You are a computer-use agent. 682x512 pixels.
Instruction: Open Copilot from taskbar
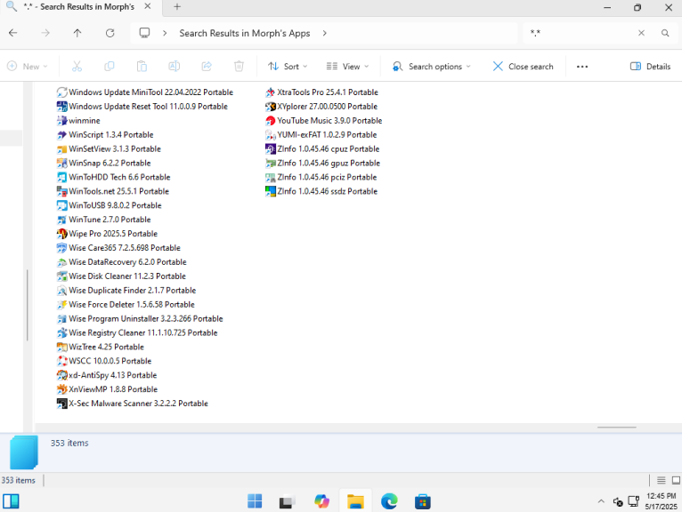[322, 501]
